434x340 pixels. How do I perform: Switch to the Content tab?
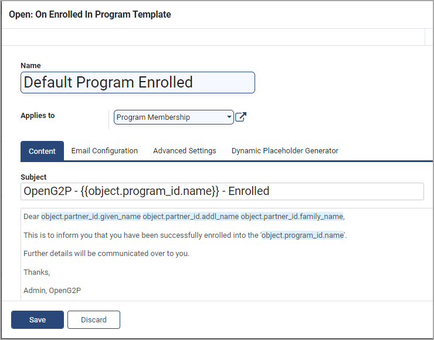pyautogui.click(x=42, y=151)
